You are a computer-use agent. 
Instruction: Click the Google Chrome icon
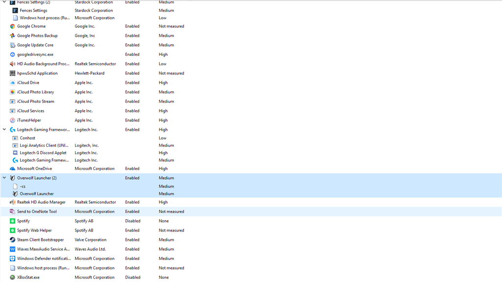coord(12,26)
